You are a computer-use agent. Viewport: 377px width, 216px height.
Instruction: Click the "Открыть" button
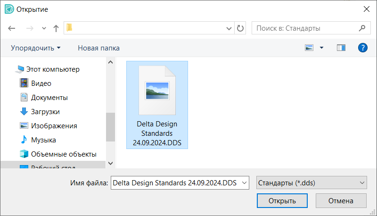(x=282, y=200)
